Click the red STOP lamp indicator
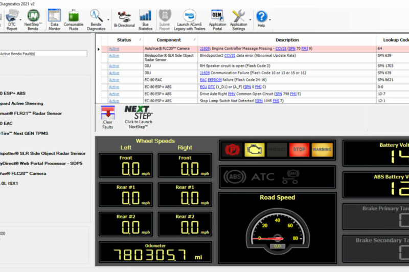 point(299,150)
